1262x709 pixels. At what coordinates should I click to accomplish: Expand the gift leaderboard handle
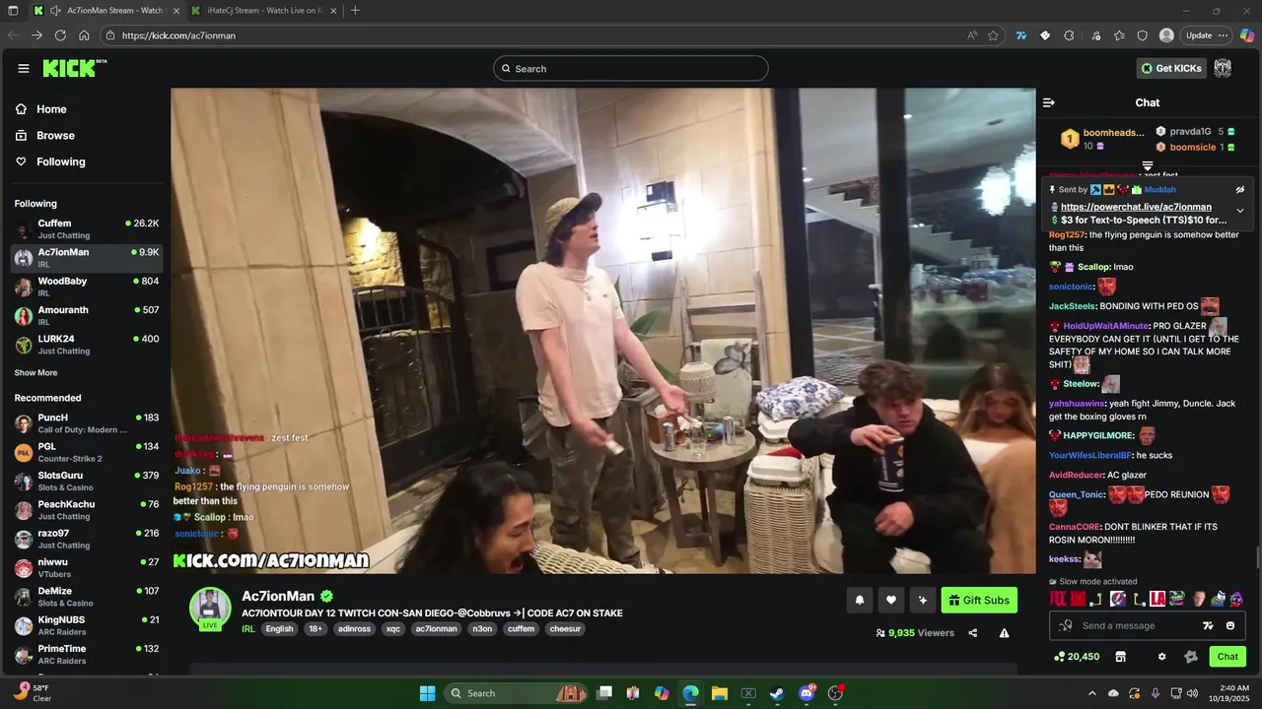click(x=1148, y=166)
